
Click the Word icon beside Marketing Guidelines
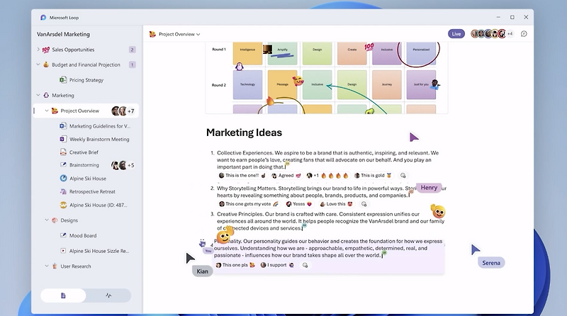pos(63,126)
